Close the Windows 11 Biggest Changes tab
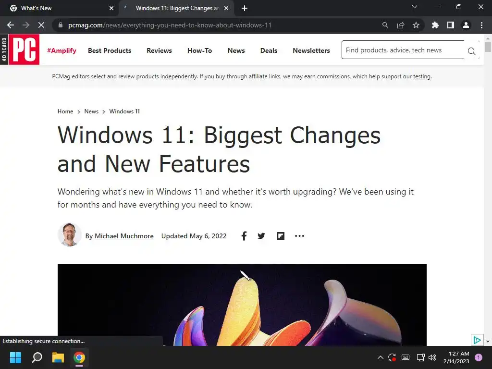The image size is (492, 369). pyautogui.click(x=226, y=8)
